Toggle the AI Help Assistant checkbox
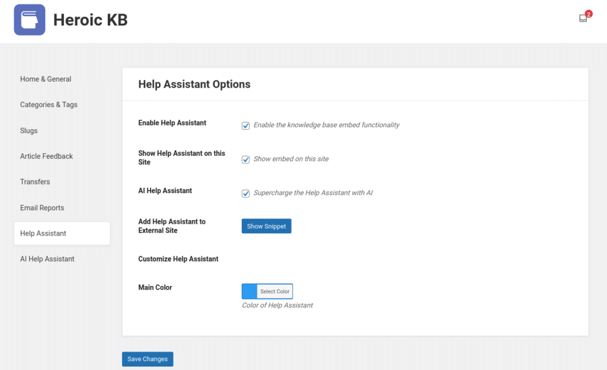Viewport: 607px width, 370px height. 245,193
